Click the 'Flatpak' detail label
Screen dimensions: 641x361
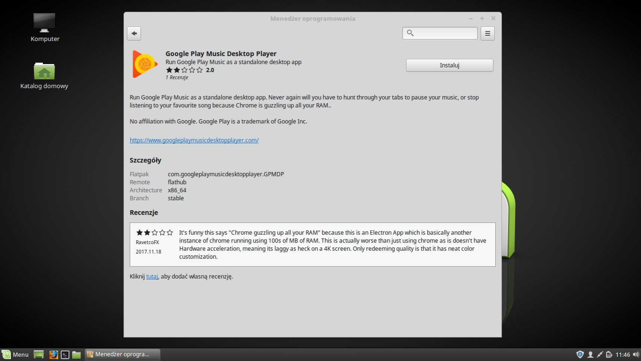[x=139, y=174]
